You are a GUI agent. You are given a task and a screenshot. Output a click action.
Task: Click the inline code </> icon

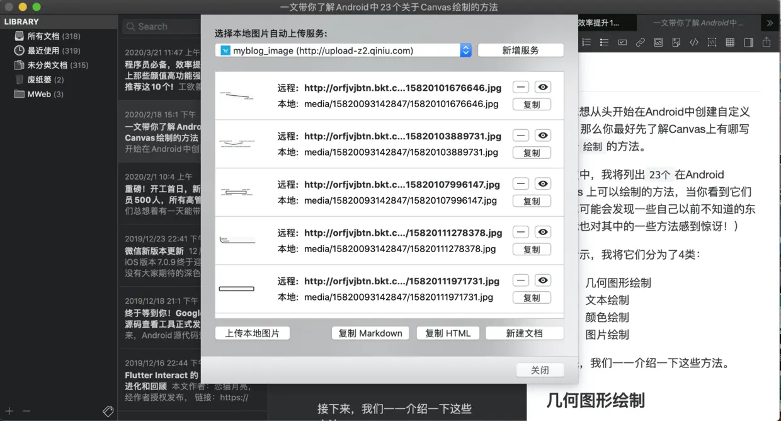[694, 42]
